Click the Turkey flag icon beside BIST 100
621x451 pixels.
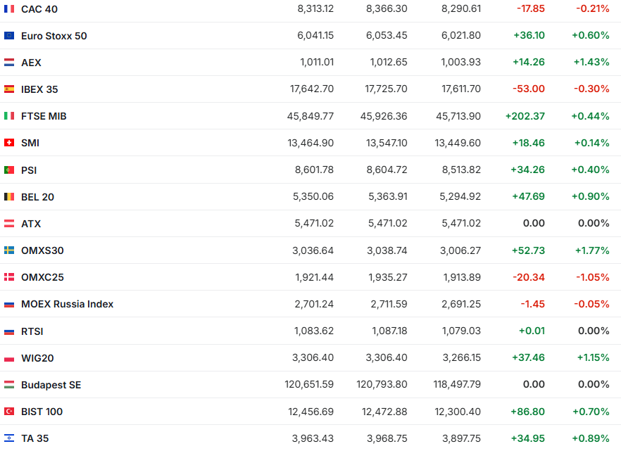click(9, 412)
